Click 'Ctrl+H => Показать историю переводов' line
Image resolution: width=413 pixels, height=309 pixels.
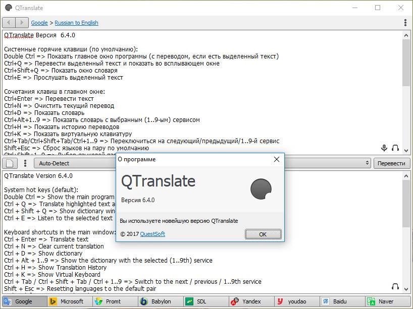point(62,127)
